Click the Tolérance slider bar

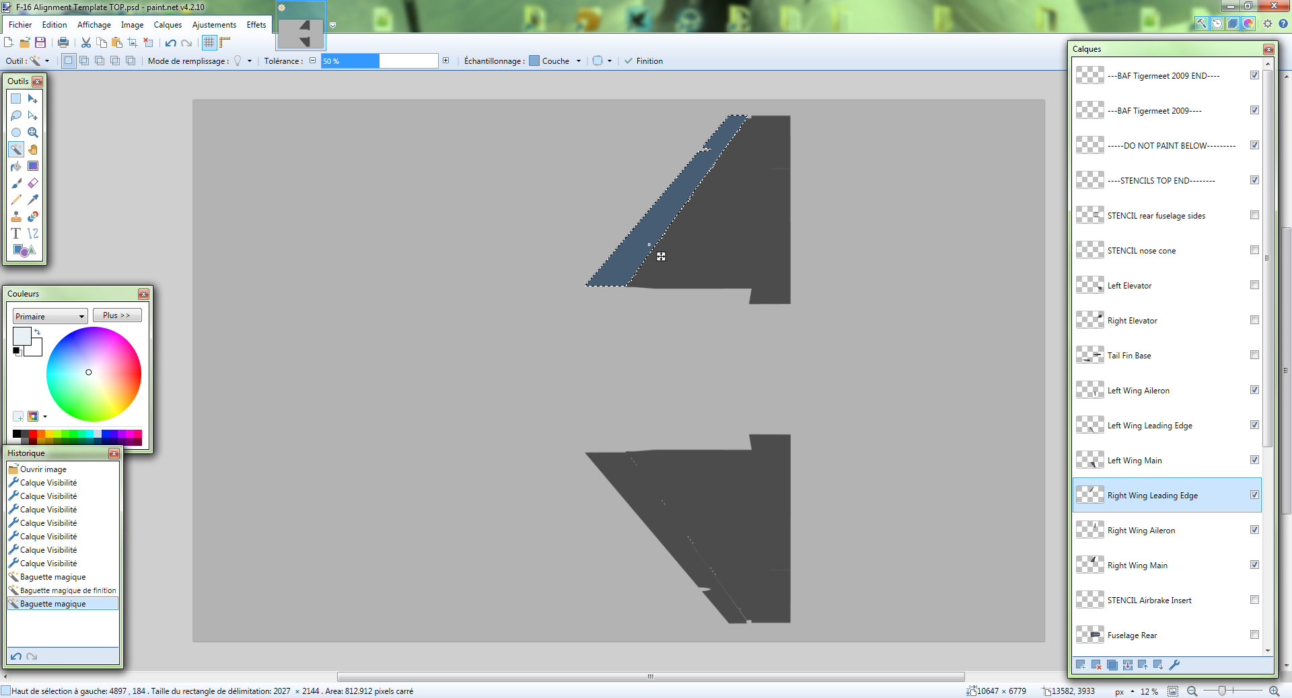pos(380,61)
